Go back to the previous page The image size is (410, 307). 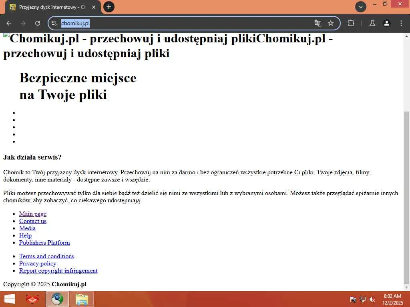9,23
